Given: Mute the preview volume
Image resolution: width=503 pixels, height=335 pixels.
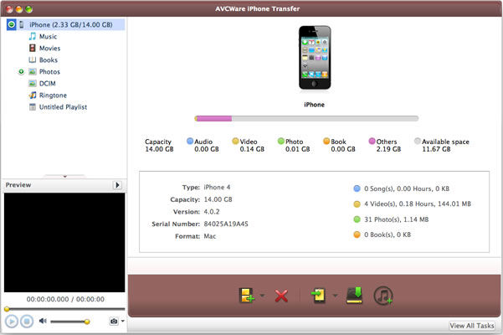Looking at the screenshot, I should tap(43, 321).
